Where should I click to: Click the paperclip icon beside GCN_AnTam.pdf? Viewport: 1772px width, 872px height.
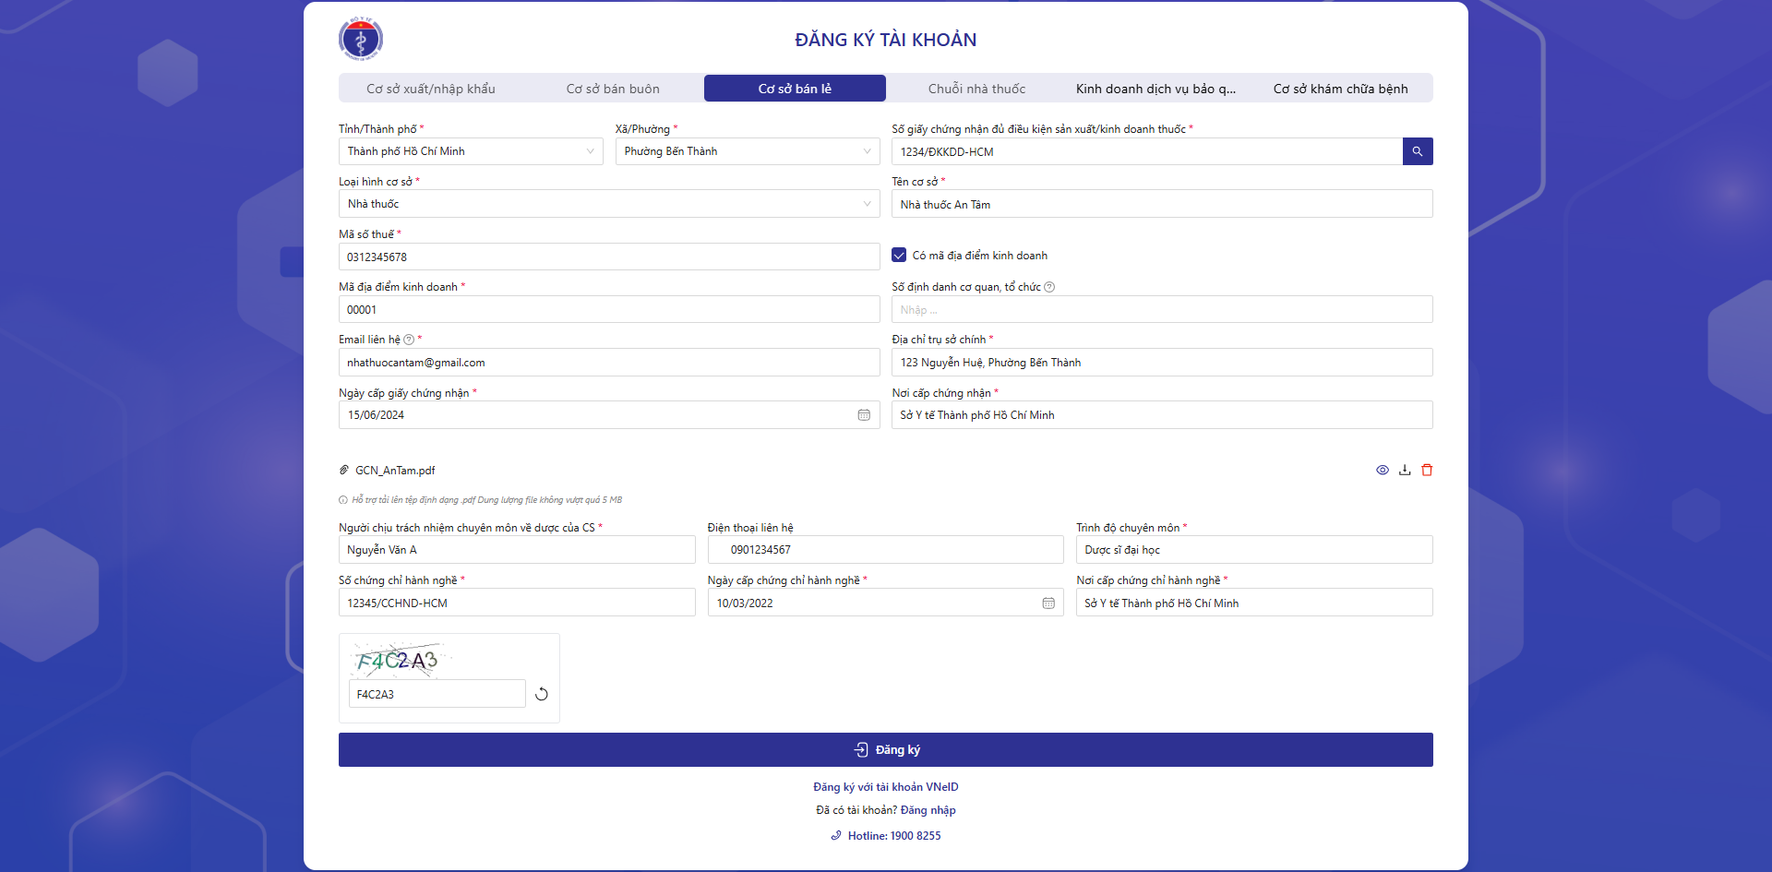[x=344, y=470]
